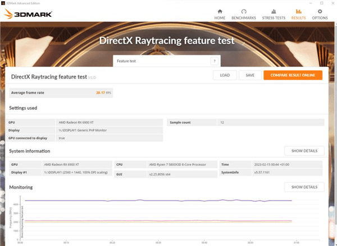Open the Stress Tests chart icon
This screenshot has width=337, height=246.
(x=274, y=12)
